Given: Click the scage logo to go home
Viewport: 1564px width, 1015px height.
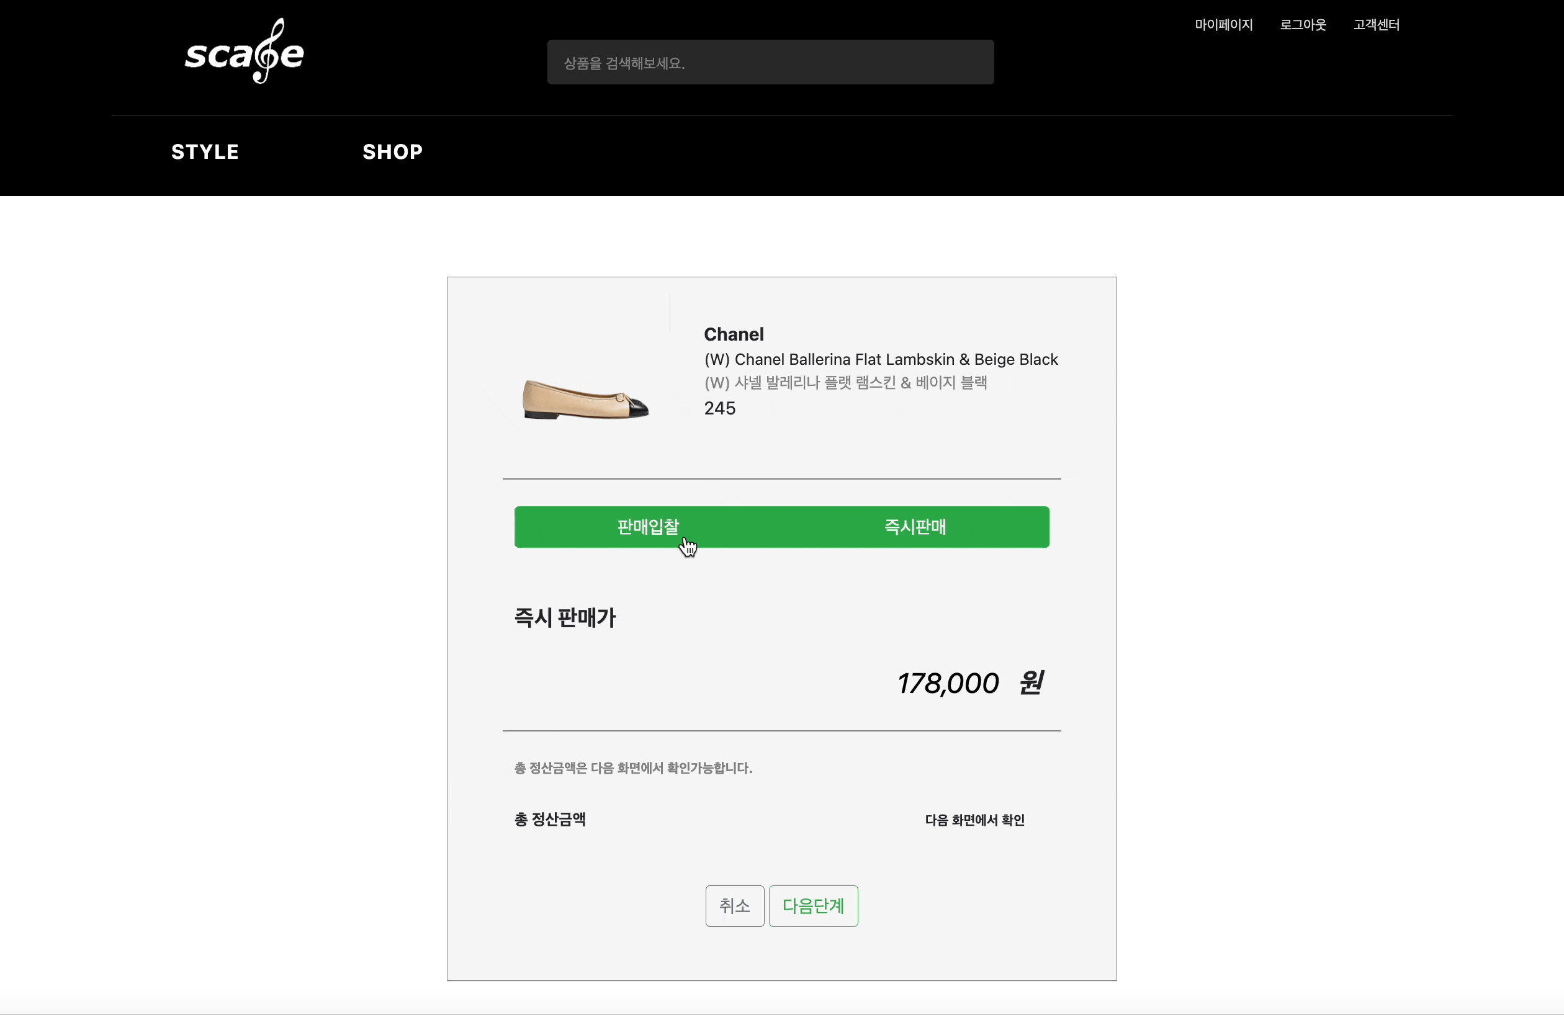Looking at the screenshot, I should pos(244,51).
